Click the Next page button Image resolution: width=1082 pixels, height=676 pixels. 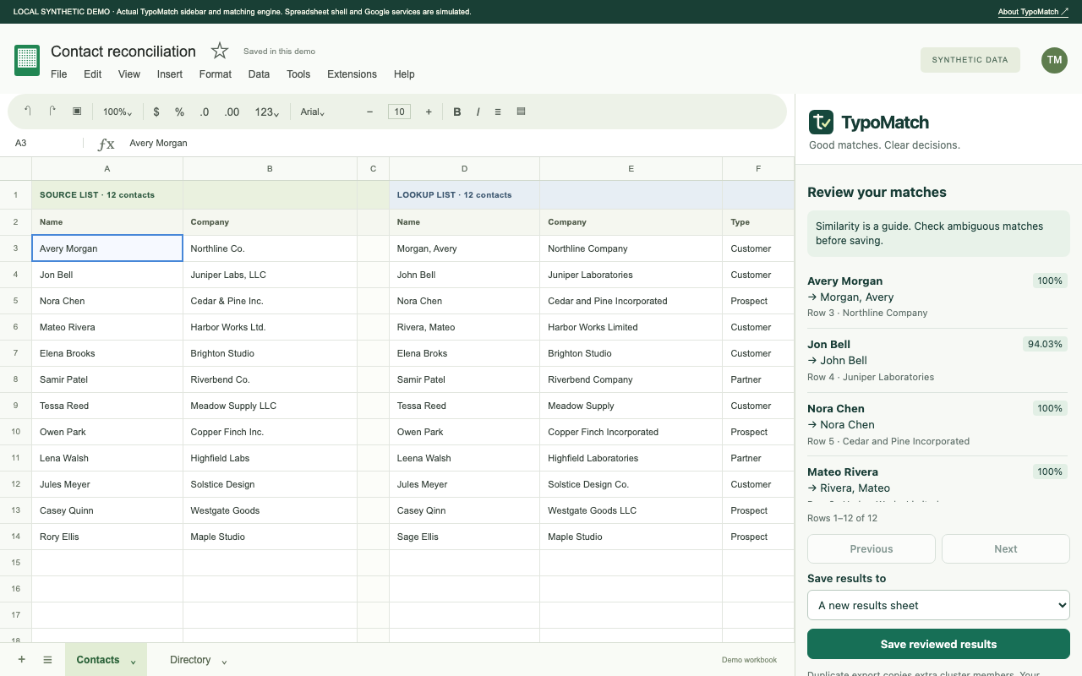pyautogui.click(x=1006, y=548)
